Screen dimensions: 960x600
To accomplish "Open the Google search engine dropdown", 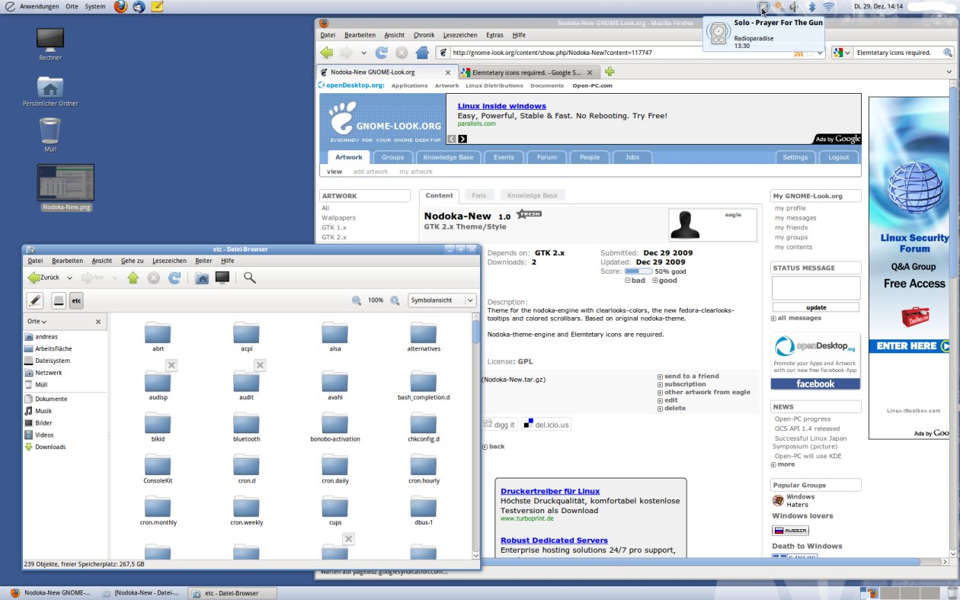I will point(842,53).
